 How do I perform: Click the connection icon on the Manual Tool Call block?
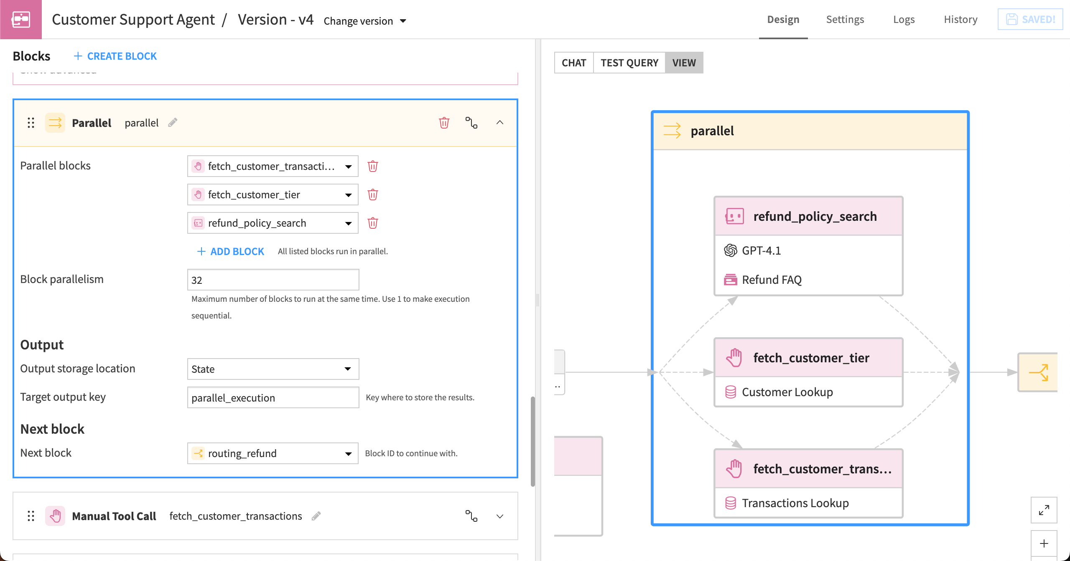471,516
